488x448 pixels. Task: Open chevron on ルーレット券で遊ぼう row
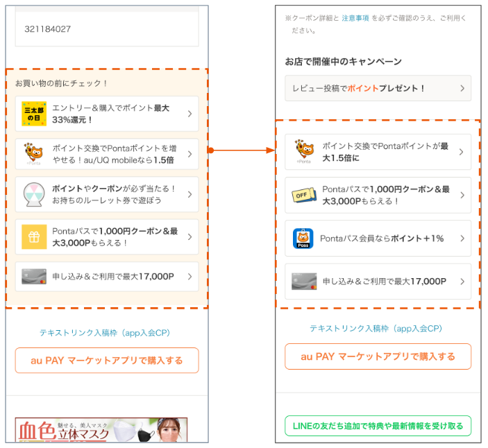[x=190, y=195]
